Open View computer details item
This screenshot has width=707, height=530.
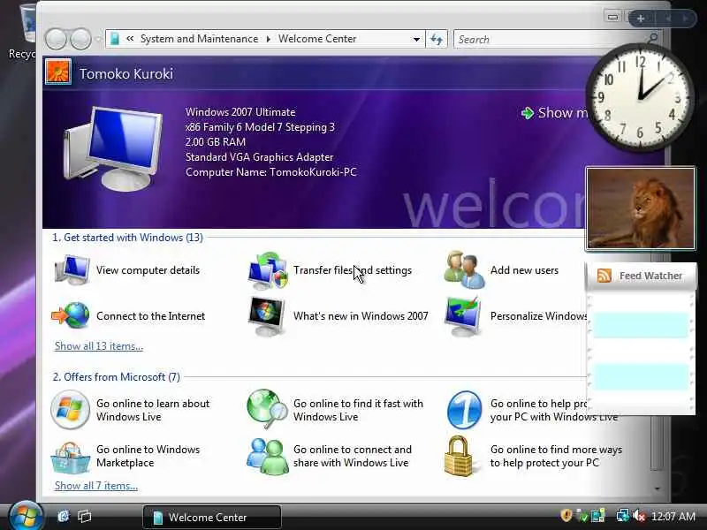(x=127, y=270)
